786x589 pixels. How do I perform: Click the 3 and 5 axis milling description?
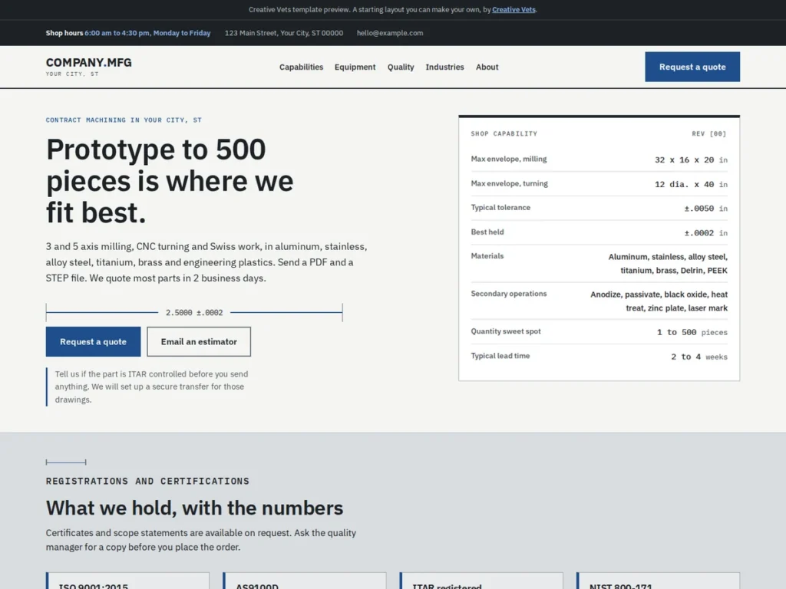(206, 262)
